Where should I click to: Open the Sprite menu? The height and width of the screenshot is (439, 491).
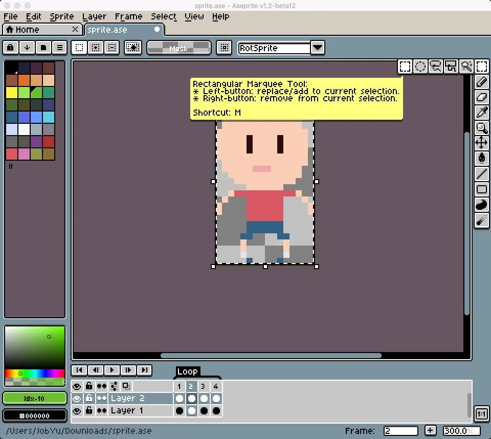coord(62,16)
